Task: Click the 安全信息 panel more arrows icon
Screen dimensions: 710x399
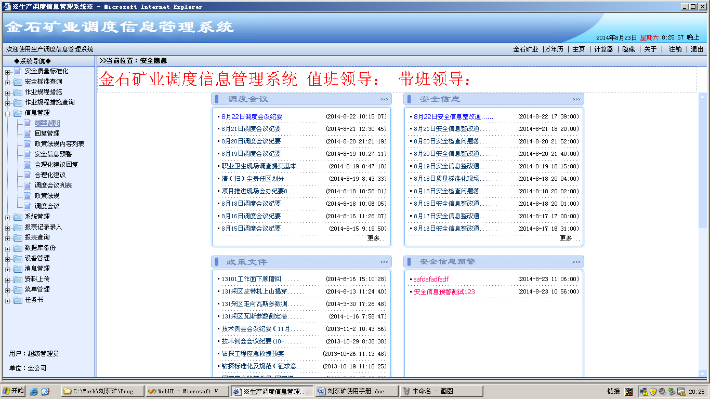Action: click(576, 99)
